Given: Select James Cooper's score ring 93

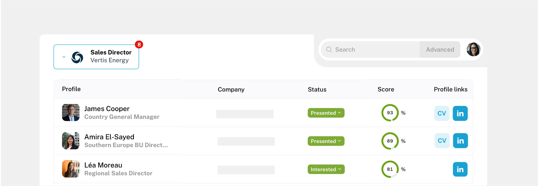Looking at the screenshot, I should click(390, 113).
